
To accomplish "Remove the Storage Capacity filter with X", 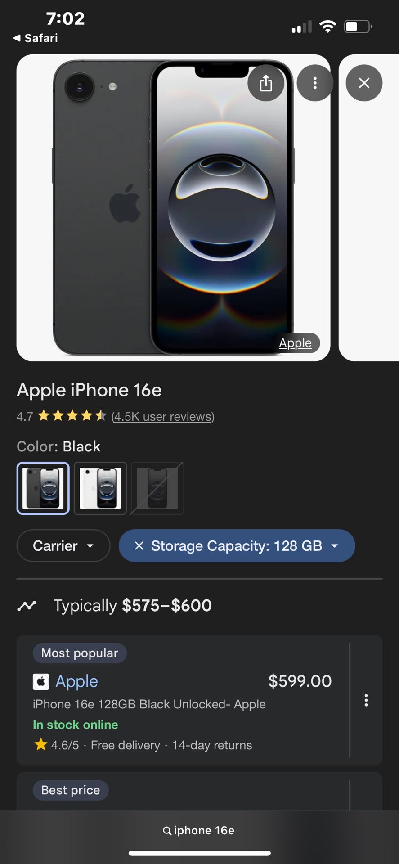I will coord(139,546).
